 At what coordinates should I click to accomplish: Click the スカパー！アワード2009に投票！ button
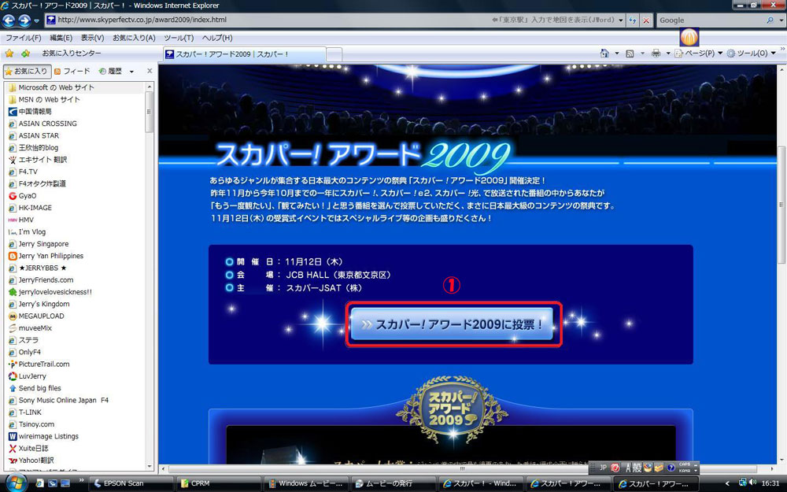click(453, 324)
